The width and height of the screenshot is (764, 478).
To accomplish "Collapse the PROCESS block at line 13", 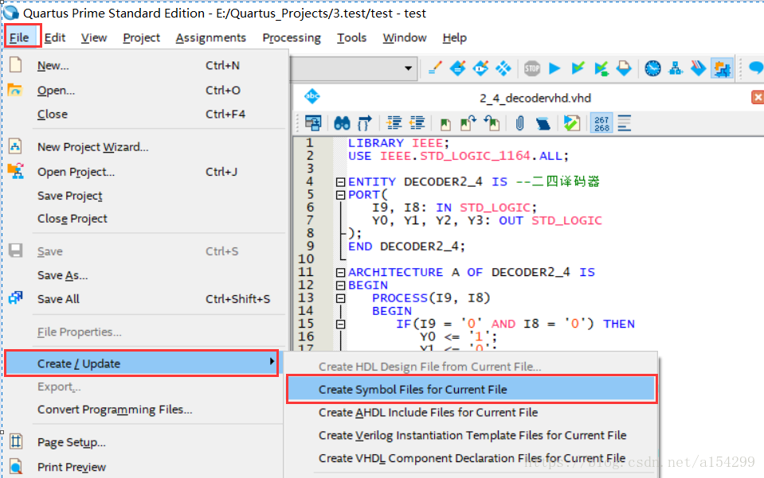I will coord(341,298).
